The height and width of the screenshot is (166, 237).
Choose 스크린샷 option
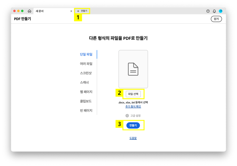(86, 73)
